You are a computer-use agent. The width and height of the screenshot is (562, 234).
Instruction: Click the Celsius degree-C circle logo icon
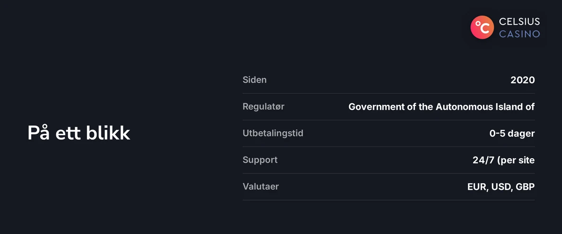click(482, 27)
